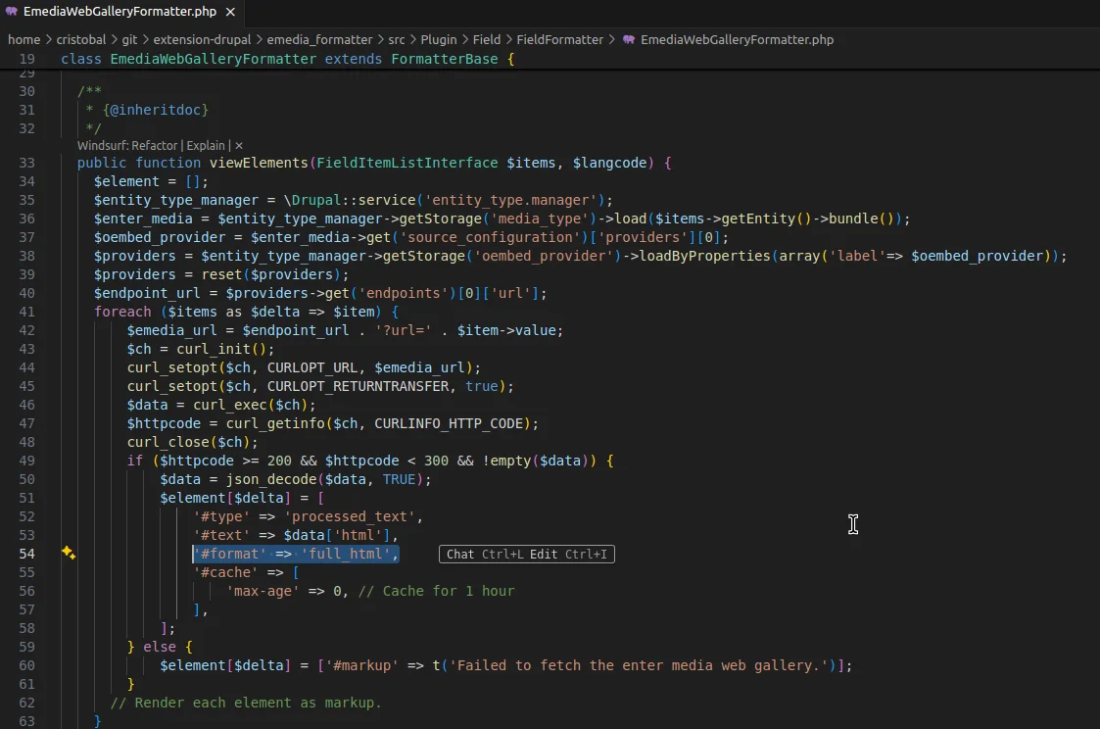
Task: Click the Plugin breadcrumb item
Action: coord(439,40)
